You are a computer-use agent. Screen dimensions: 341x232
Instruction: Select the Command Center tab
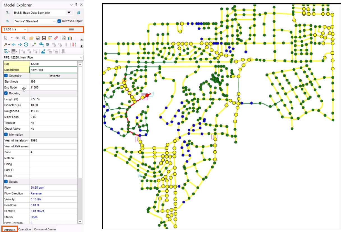(45, 229)
